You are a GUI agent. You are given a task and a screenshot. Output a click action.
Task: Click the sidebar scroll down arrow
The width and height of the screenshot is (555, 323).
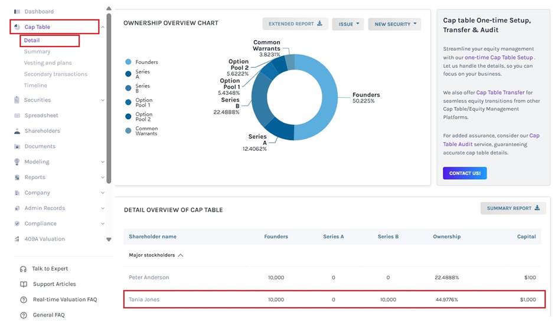point(109,239)
